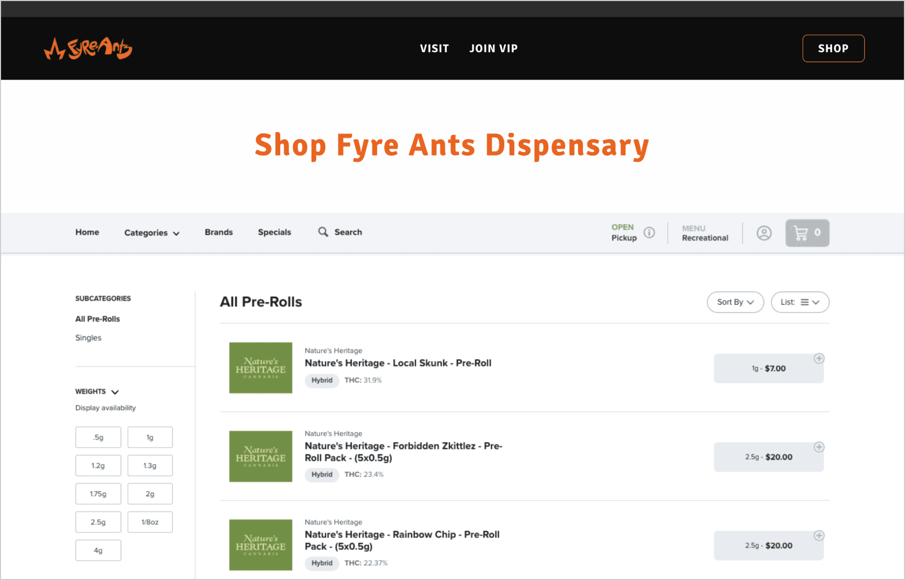The image size is (905, 580).
Task: Open the user account profile icon
Action: 764,233
